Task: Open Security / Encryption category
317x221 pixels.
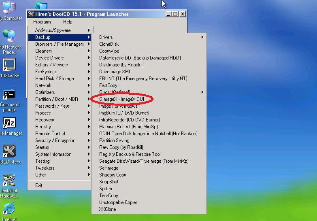Action: tap(60, 140)
